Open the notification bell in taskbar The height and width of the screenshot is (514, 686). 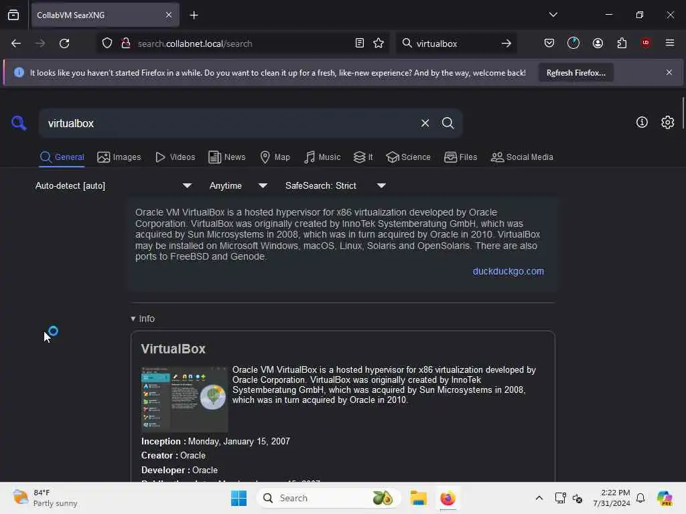click(x=640, y=498)
